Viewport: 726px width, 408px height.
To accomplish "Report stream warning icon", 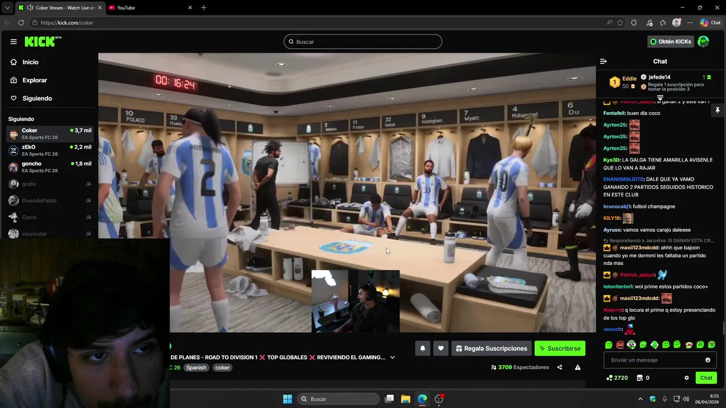I will coord(577,367).
